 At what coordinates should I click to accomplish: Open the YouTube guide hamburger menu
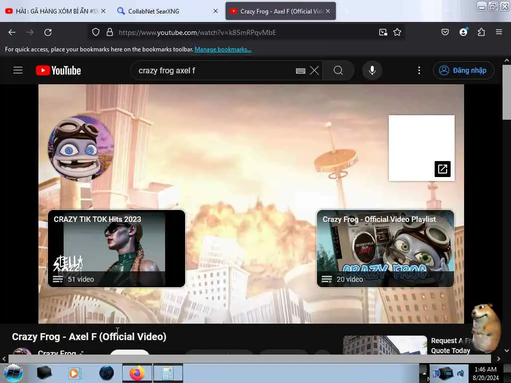[18, 70]
